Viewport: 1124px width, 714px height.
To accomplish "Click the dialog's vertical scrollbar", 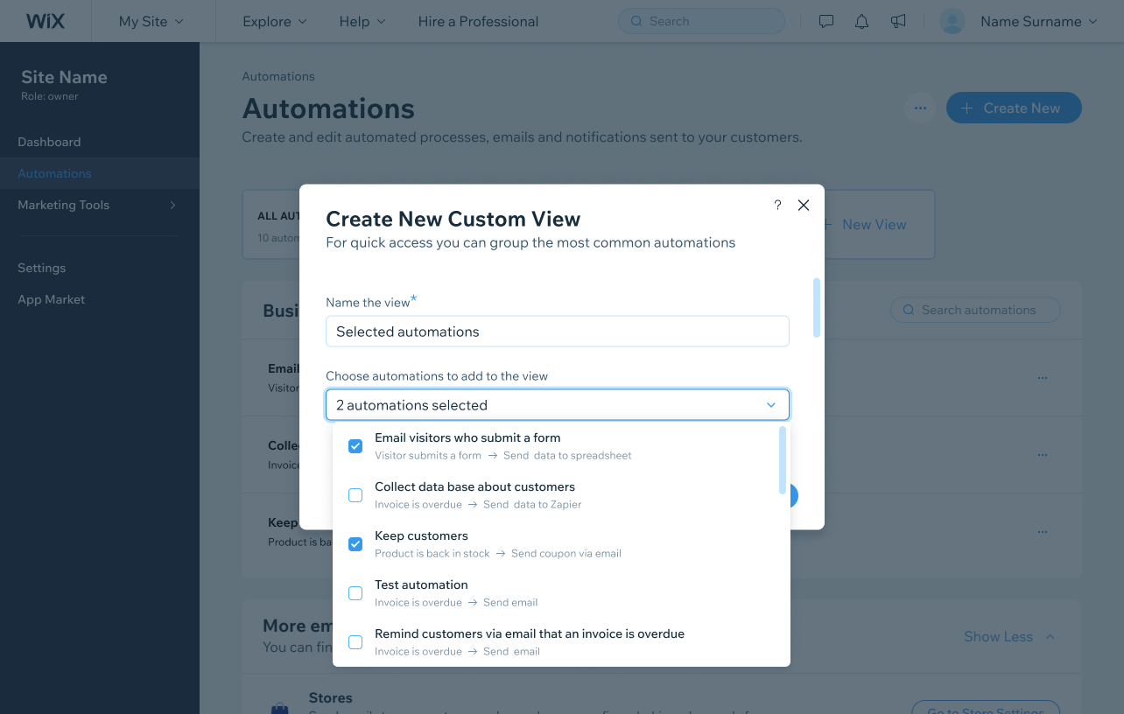I will (817, 307).
